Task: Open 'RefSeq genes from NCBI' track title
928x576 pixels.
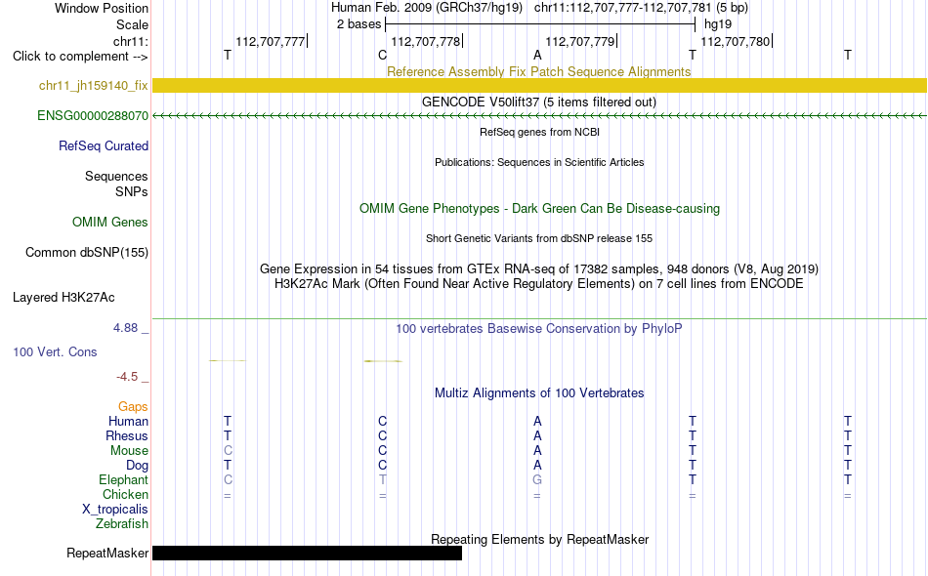Action: 539,133
